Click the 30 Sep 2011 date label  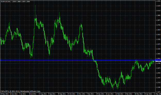62,94
